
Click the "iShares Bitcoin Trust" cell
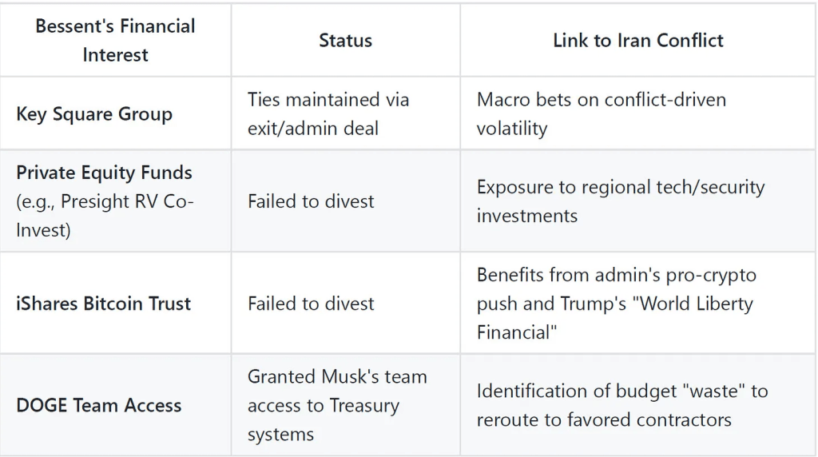tap(103, 304)
